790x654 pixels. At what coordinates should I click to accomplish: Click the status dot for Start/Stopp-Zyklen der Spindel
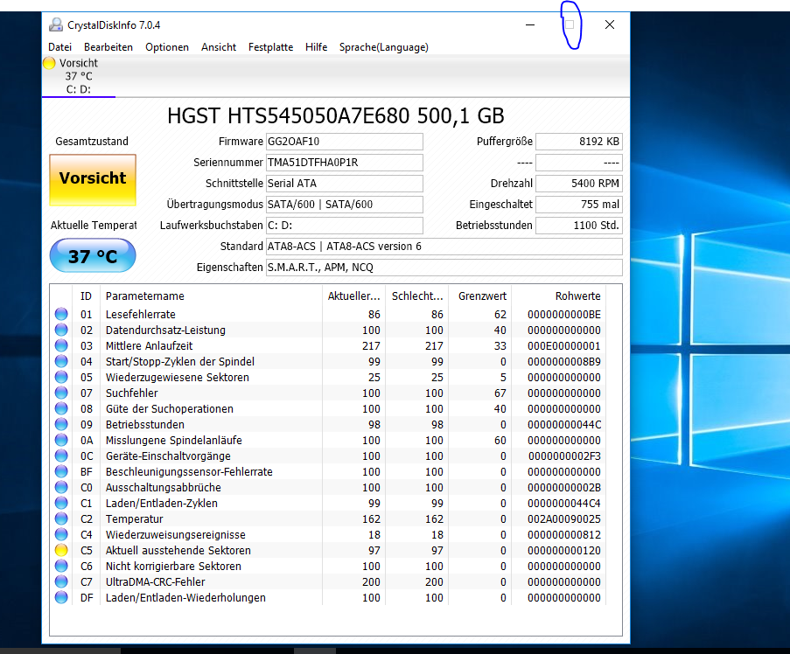(x=61, y=361)
